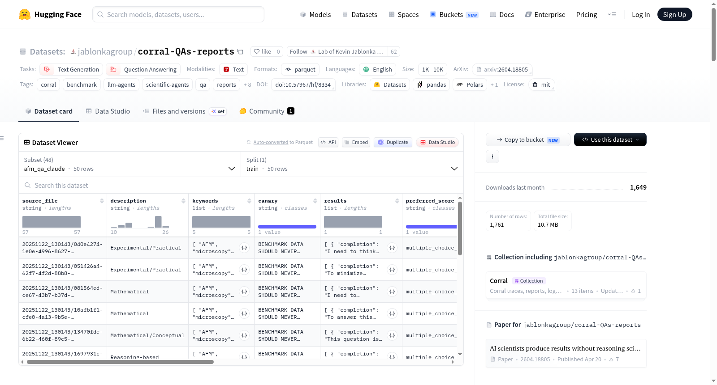Open the three-dot more options button
Image resolution: width=717 pixels, height=385 pixels.
492,157
